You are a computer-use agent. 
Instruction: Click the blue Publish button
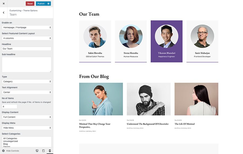coord(41,4)
